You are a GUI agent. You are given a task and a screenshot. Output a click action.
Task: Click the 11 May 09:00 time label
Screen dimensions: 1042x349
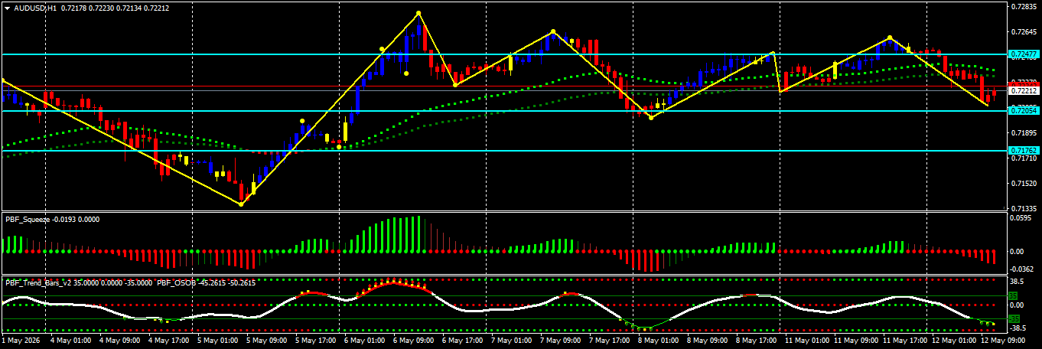click(855, 340)
